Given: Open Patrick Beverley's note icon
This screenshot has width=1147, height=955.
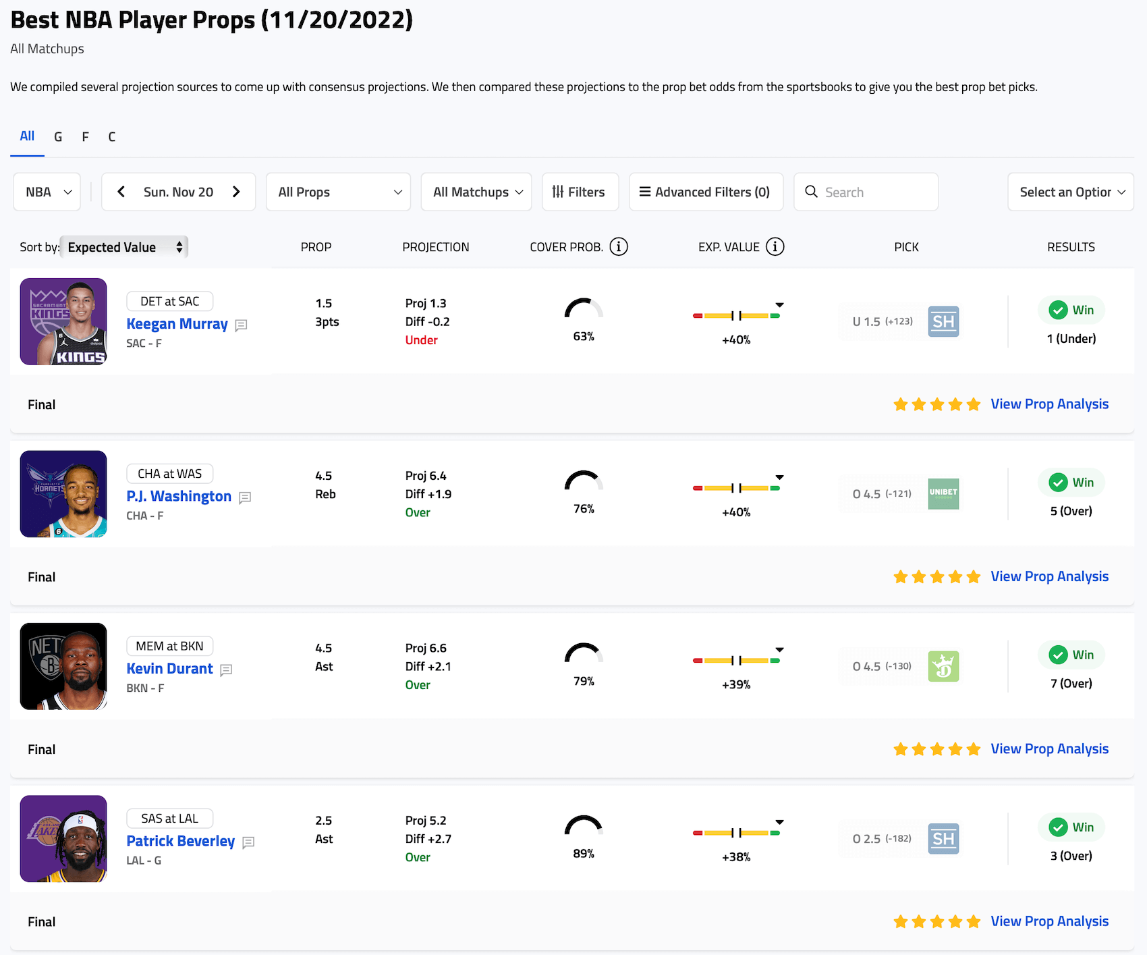Looking at the screenshot, I should coord(248,842).
